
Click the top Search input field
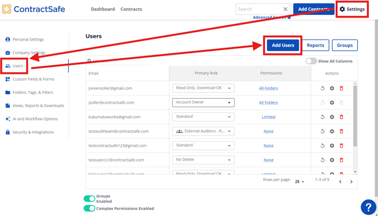coord(259,9)
